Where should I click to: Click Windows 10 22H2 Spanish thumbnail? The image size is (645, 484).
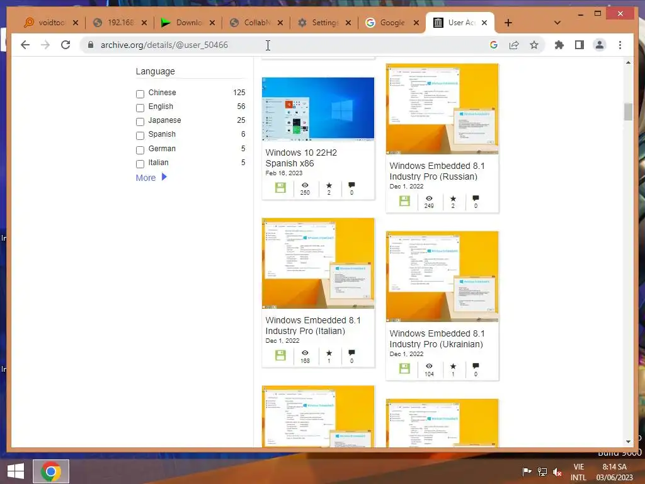point(318,109)
